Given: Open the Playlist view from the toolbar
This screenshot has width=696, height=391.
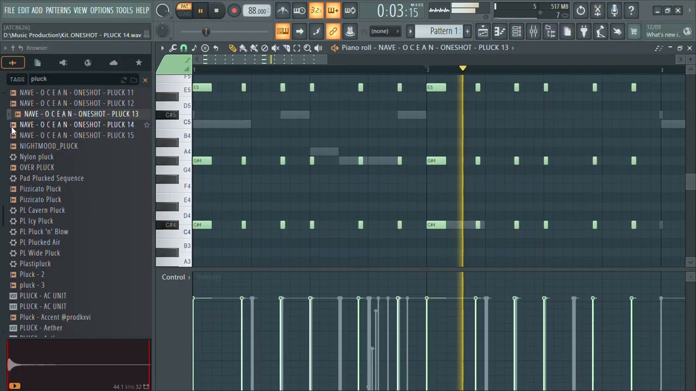Looking at the screenshot, I should (483, 31).
